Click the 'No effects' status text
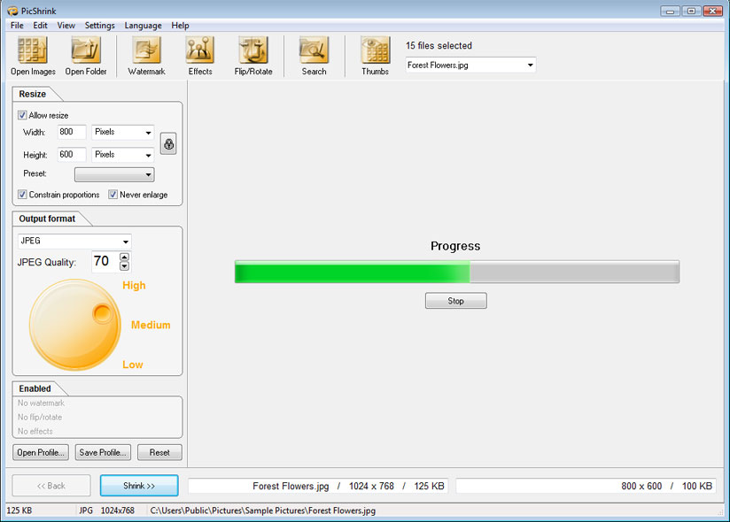 [x=35, y=432]
